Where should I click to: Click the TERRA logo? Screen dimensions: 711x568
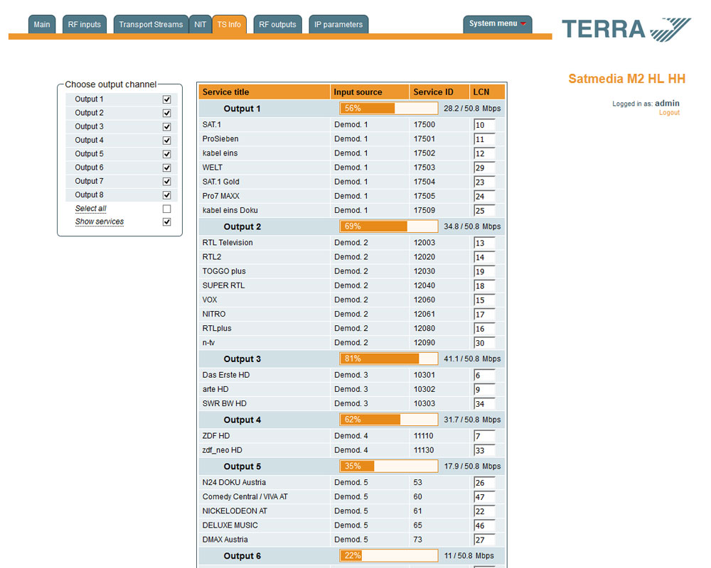626,29
